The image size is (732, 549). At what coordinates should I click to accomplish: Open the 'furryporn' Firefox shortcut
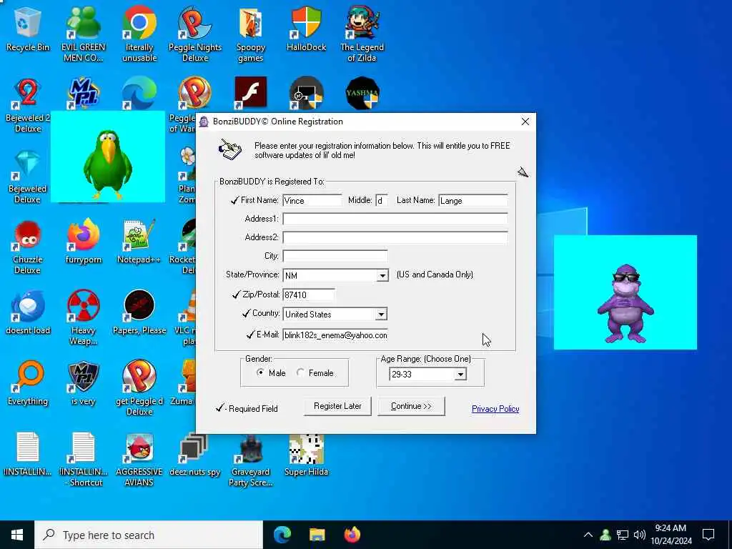click(83, 242)
